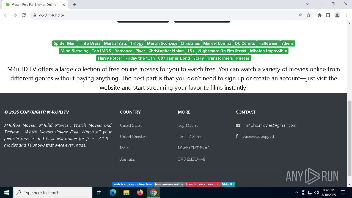Select the Martin Scorsese tag
Image resolution: width=352 pixels, height=198 pixels.
pyautogui.click(x=162, y=43)
